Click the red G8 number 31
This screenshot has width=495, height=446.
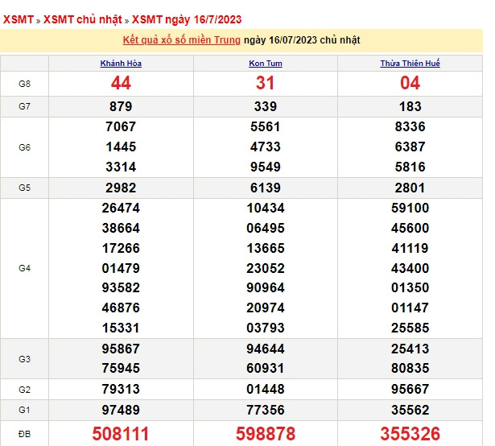coord(265,83)
